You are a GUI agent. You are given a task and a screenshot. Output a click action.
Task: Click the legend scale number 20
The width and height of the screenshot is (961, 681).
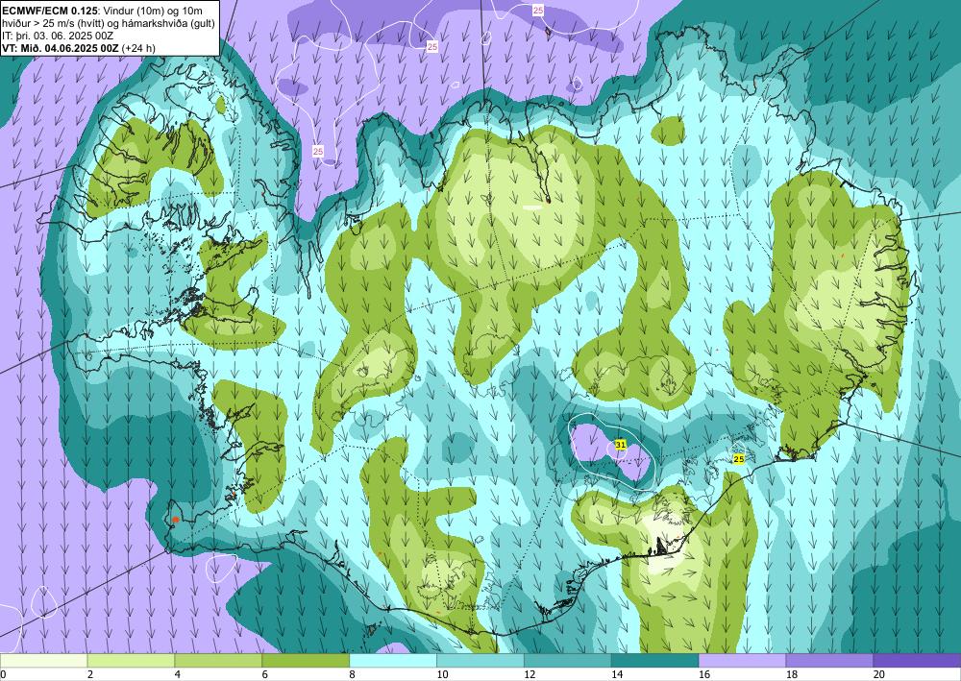(879, 675)
